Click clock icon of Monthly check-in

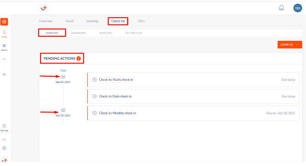tap(94, 113)
